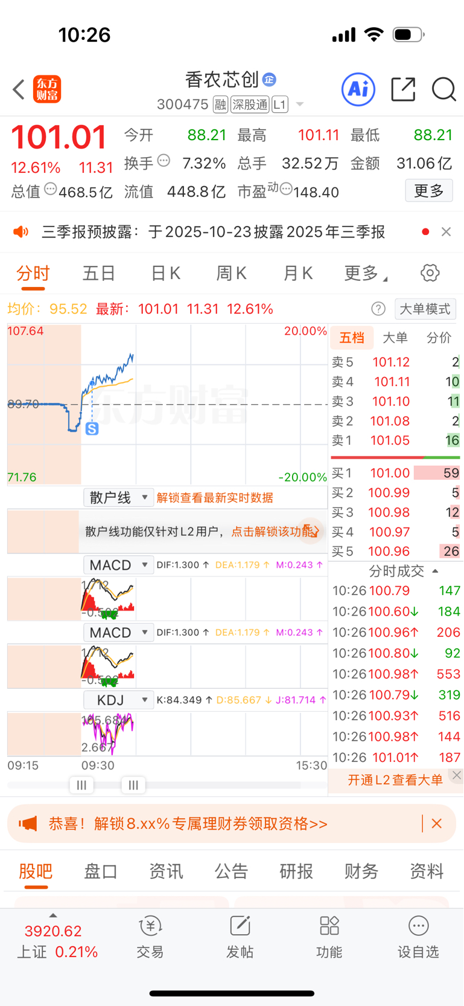Tap 开通L2查看大单 link
The height and width of the screenshot is (1006, 464).
click(395, 779)
